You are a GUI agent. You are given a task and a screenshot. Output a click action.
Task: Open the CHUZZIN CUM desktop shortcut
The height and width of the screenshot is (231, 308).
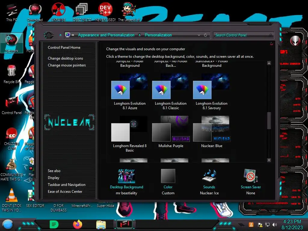click(x=12, y=139)
